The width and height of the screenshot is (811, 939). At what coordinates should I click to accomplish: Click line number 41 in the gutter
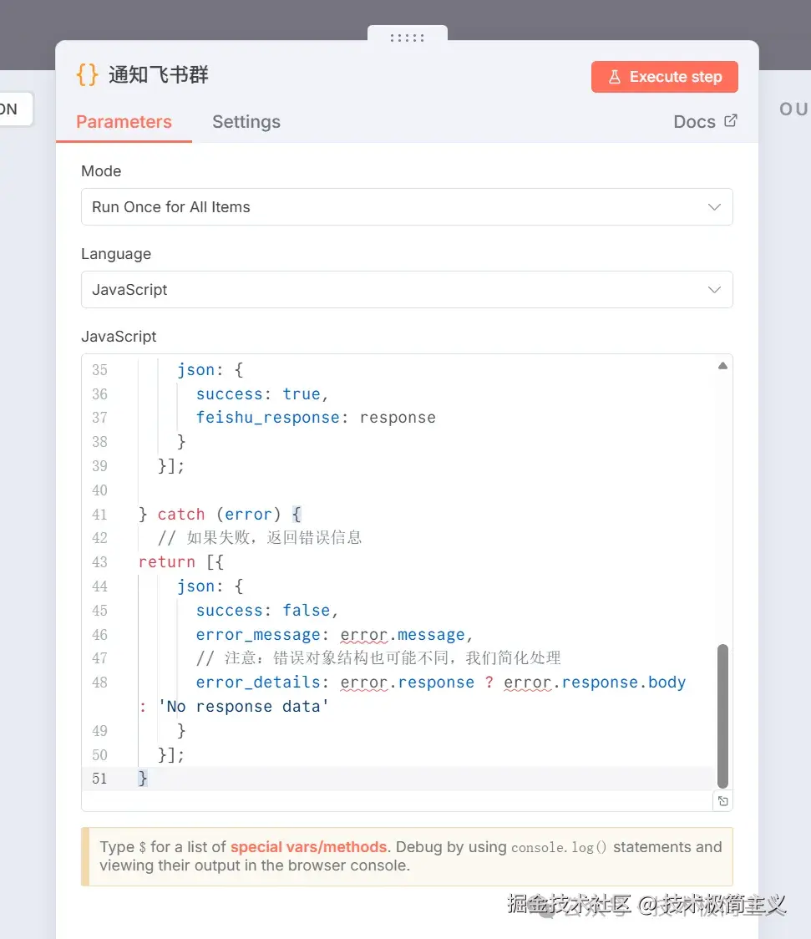(99, 515)
